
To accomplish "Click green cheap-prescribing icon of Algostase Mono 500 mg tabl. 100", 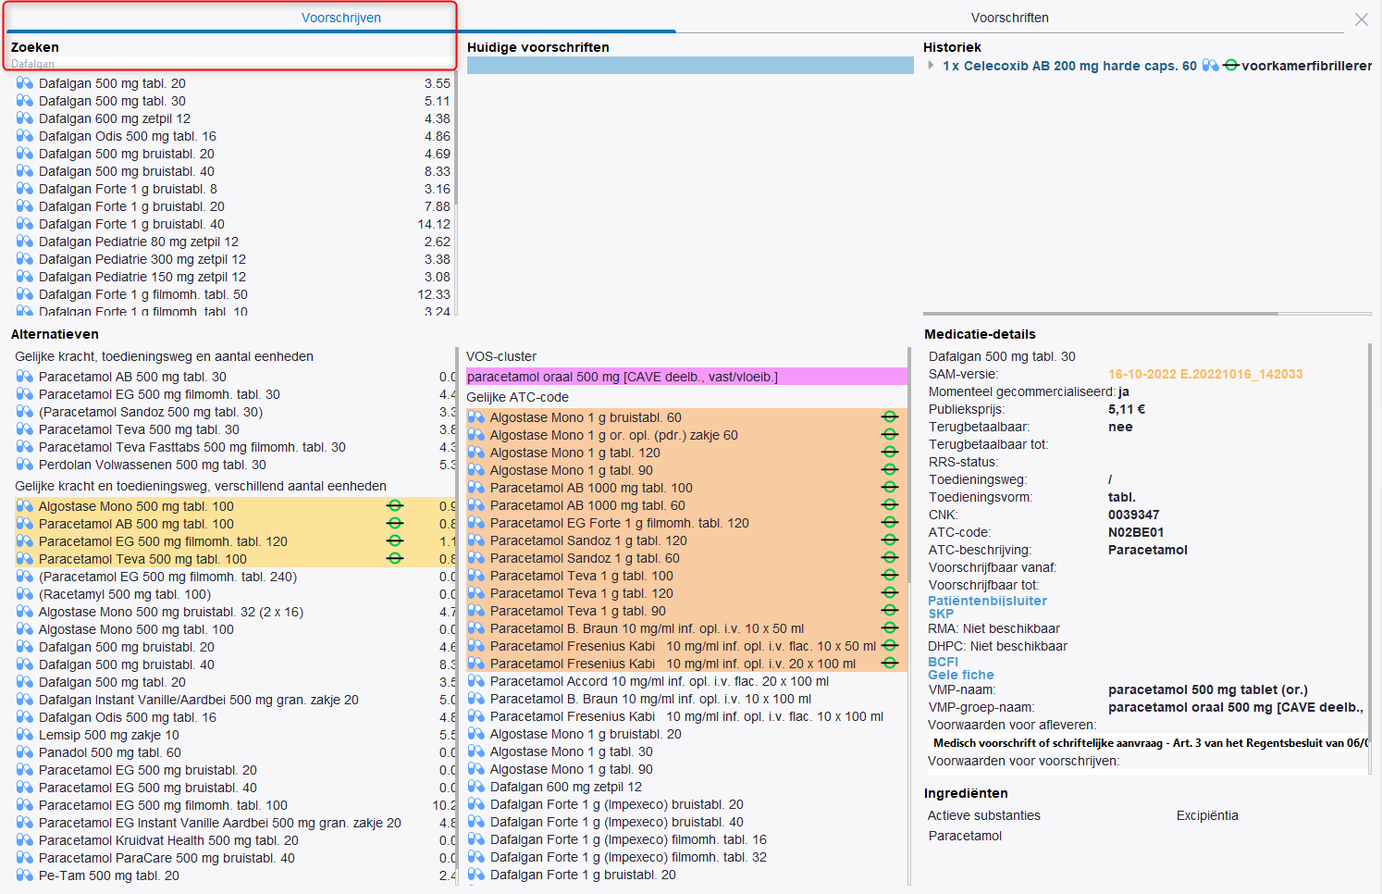I will point(395,505).
